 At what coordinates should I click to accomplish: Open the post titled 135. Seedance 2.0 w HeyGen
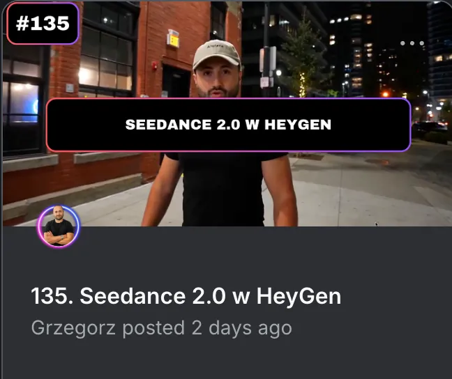(x=186, y=296)
